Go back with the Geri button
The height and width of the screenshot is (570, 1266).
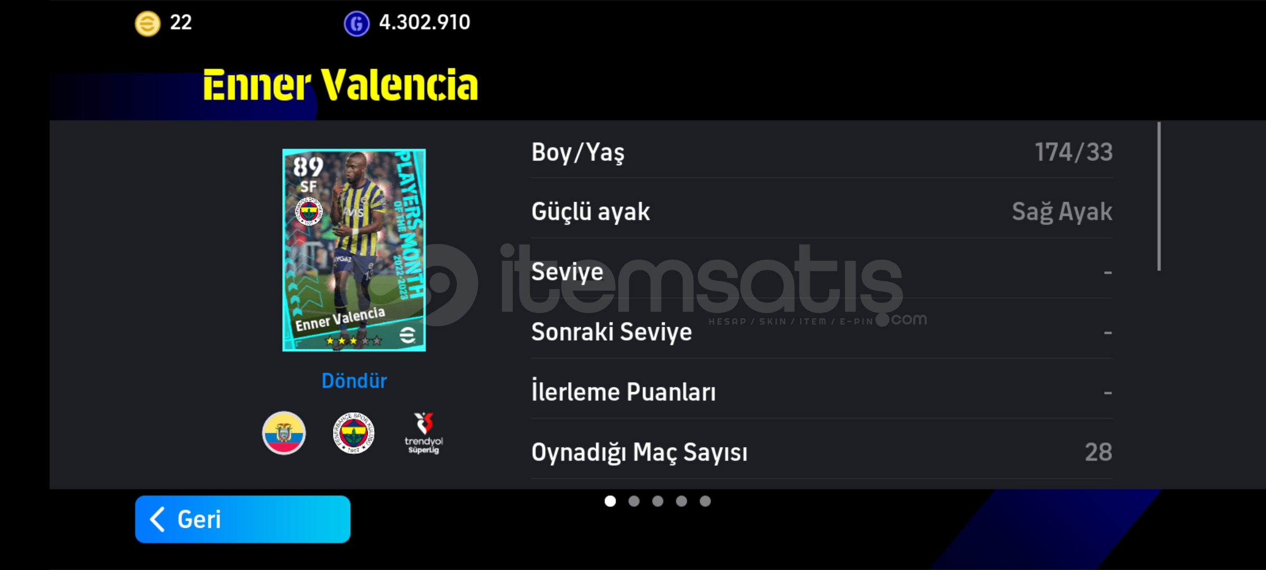click(x=243, y=519)
